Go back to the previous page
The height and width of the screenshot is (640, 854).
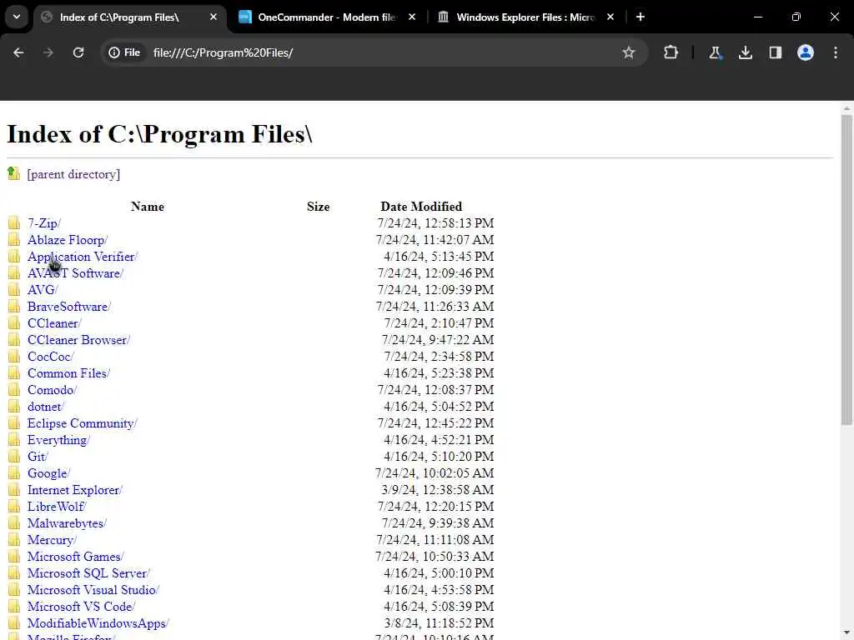[x=18, y=52]
